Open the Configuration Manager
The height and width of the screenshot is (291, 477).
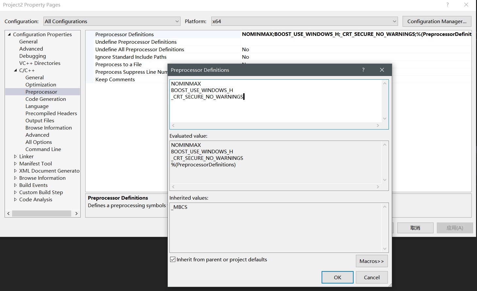437,21
